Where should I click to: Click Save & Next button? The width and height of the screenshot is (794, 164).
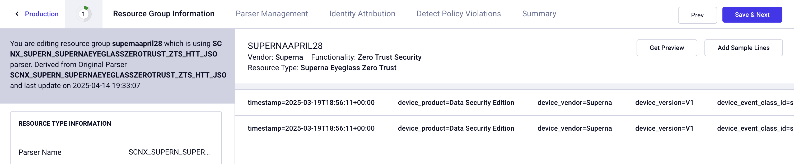point(752,15)
